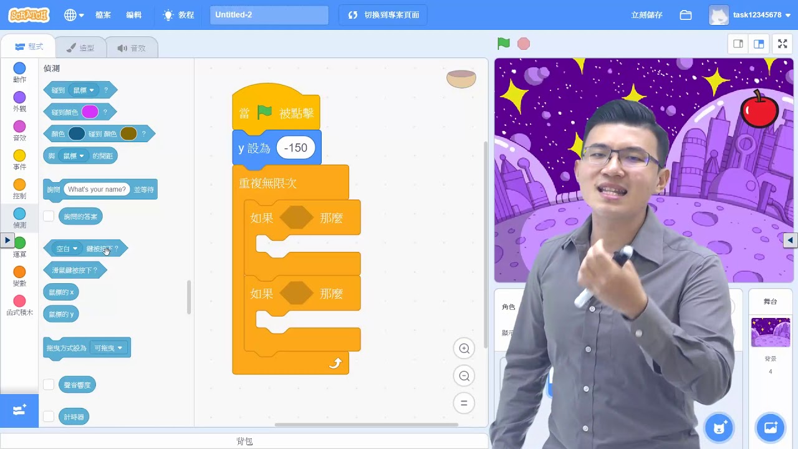Click the workspace horizontal scrollbar
The image size is (798, 449).
click(366, 425)
